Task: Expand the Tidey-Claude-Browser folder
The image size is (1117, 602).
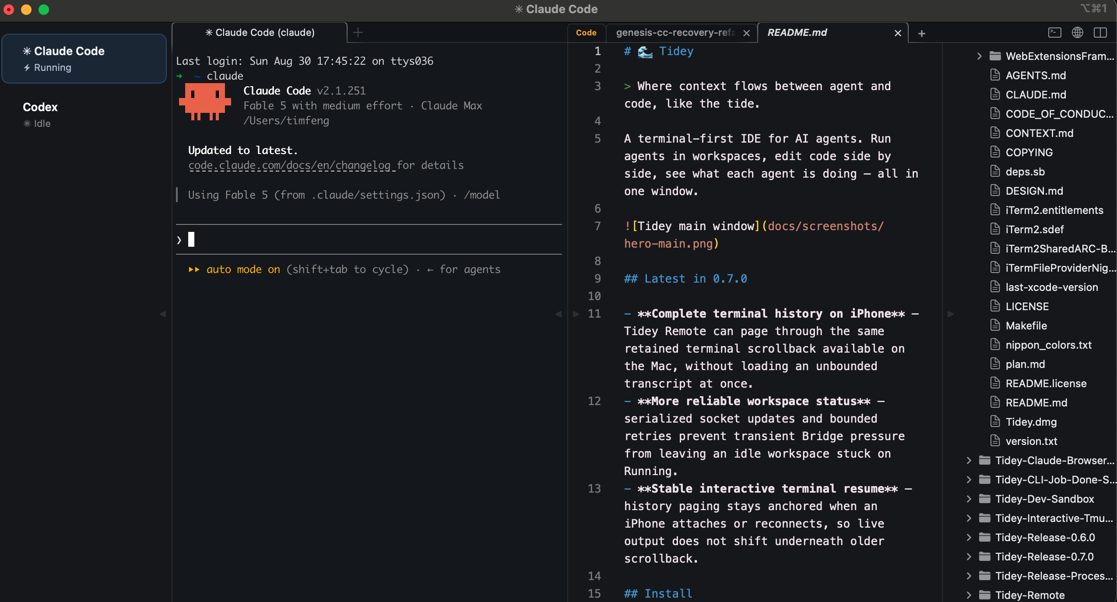Action: click(x=969, y=461)
